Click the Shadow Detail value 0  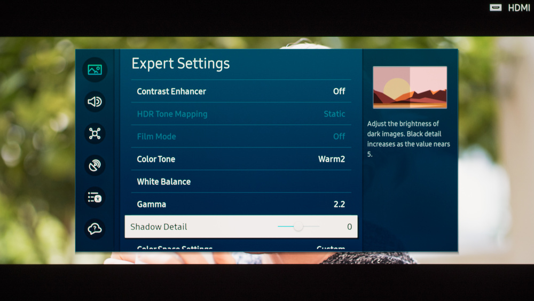(350, 227)
